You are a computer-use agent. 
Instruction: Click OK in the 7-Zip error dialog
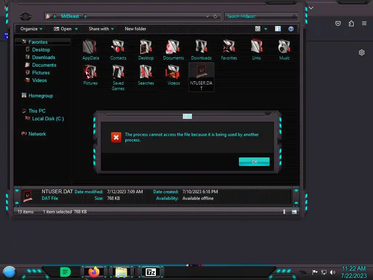pos(254,162)
